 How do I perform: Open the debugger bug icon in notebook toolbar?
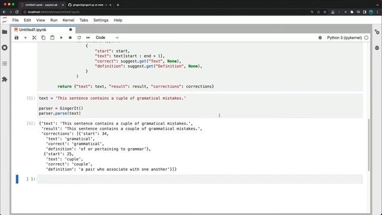click(x=320, y=38)
